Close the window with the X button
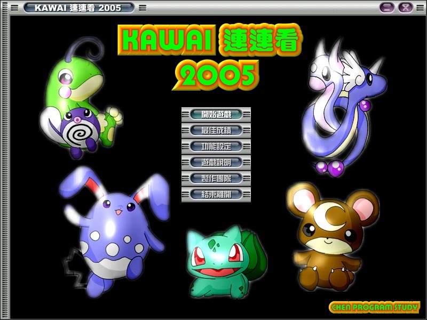427x320 pixels. [x=406, y=7]
